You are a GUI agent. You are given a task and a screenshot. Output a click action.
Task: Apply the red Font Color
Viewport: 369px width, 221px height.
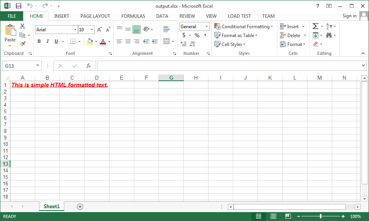click(x=103, y=41)
